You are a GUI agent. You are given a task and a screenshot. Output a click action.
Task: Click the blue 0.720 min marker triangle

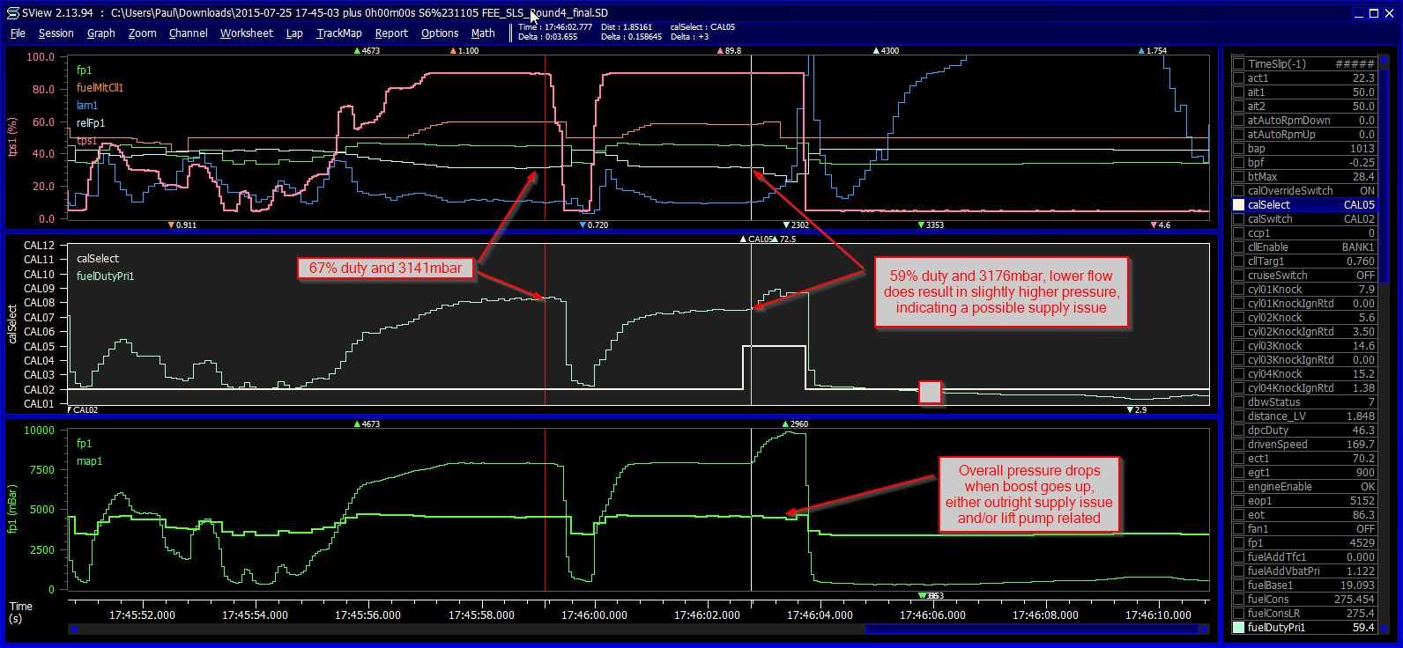(x=583, y=225)
